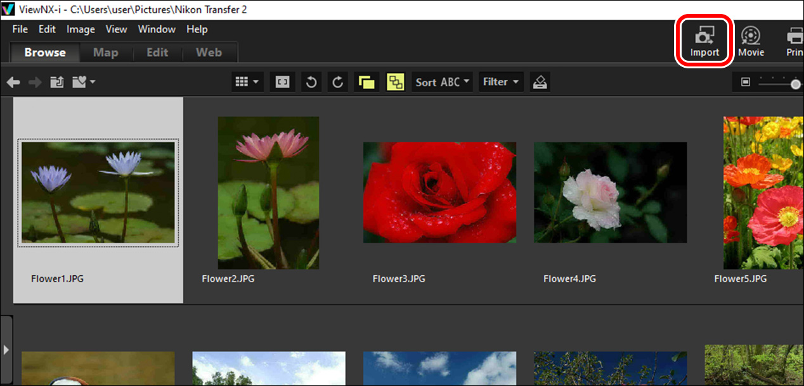This screenshot has width=804, height=386.
Task: Toggle the yellow stacked images display icon
Action: [366, 82]
